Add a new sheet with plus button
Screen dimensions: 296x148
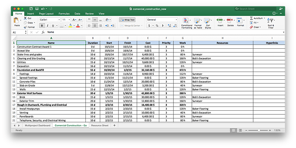pos(114,125)
